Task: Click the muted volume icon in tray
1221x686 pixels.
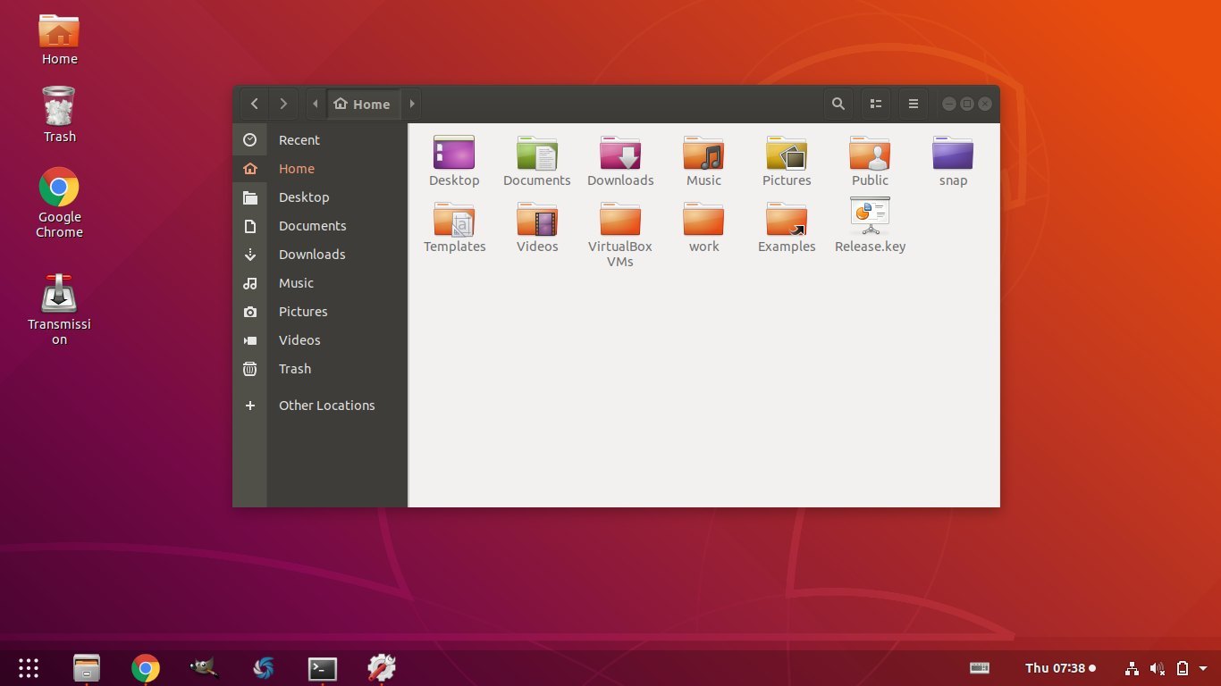Action: click(1158, 668)
